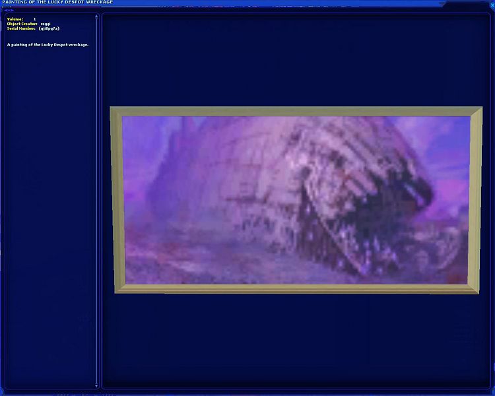Click the info panel scroll down arrow

pos(96,385)
